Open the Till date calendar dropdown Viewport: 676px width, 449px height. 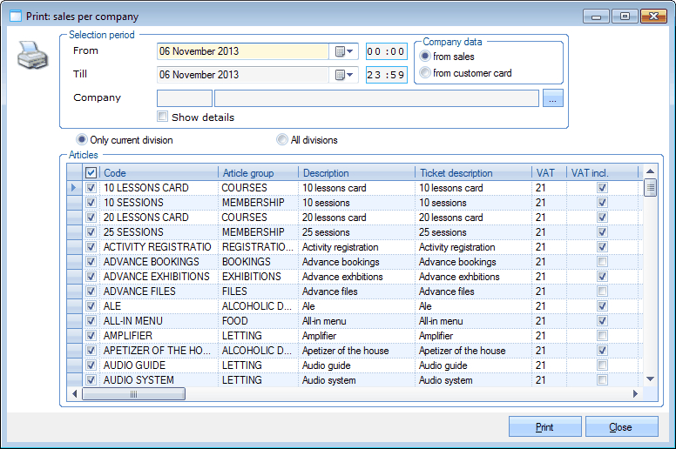coord(345,76)
